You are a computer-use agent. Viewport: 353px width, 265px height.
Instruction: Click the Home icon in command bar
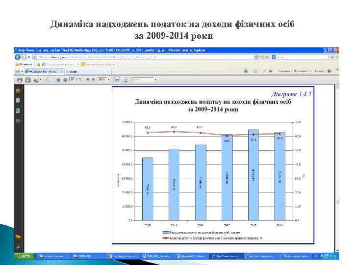[246, 71]
